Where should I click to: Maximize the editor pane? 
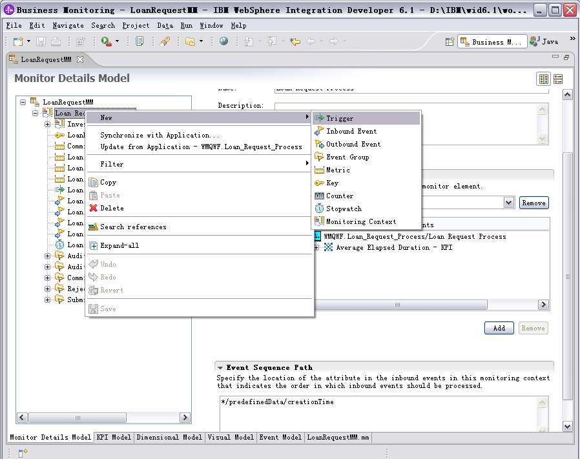(566, 57)
